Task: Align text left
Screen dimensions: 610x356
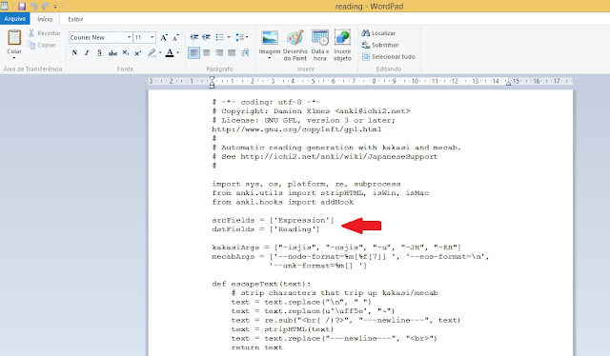Action: click(x=193, y=52)
